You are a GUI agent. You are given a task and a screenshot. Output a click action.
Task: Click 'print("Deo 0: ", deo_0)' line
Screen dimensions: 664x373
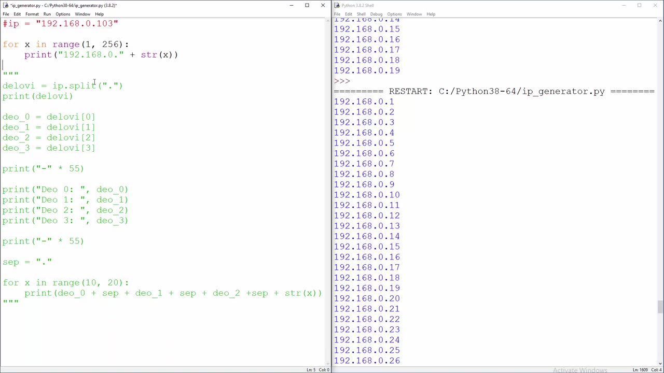point(65,190)
